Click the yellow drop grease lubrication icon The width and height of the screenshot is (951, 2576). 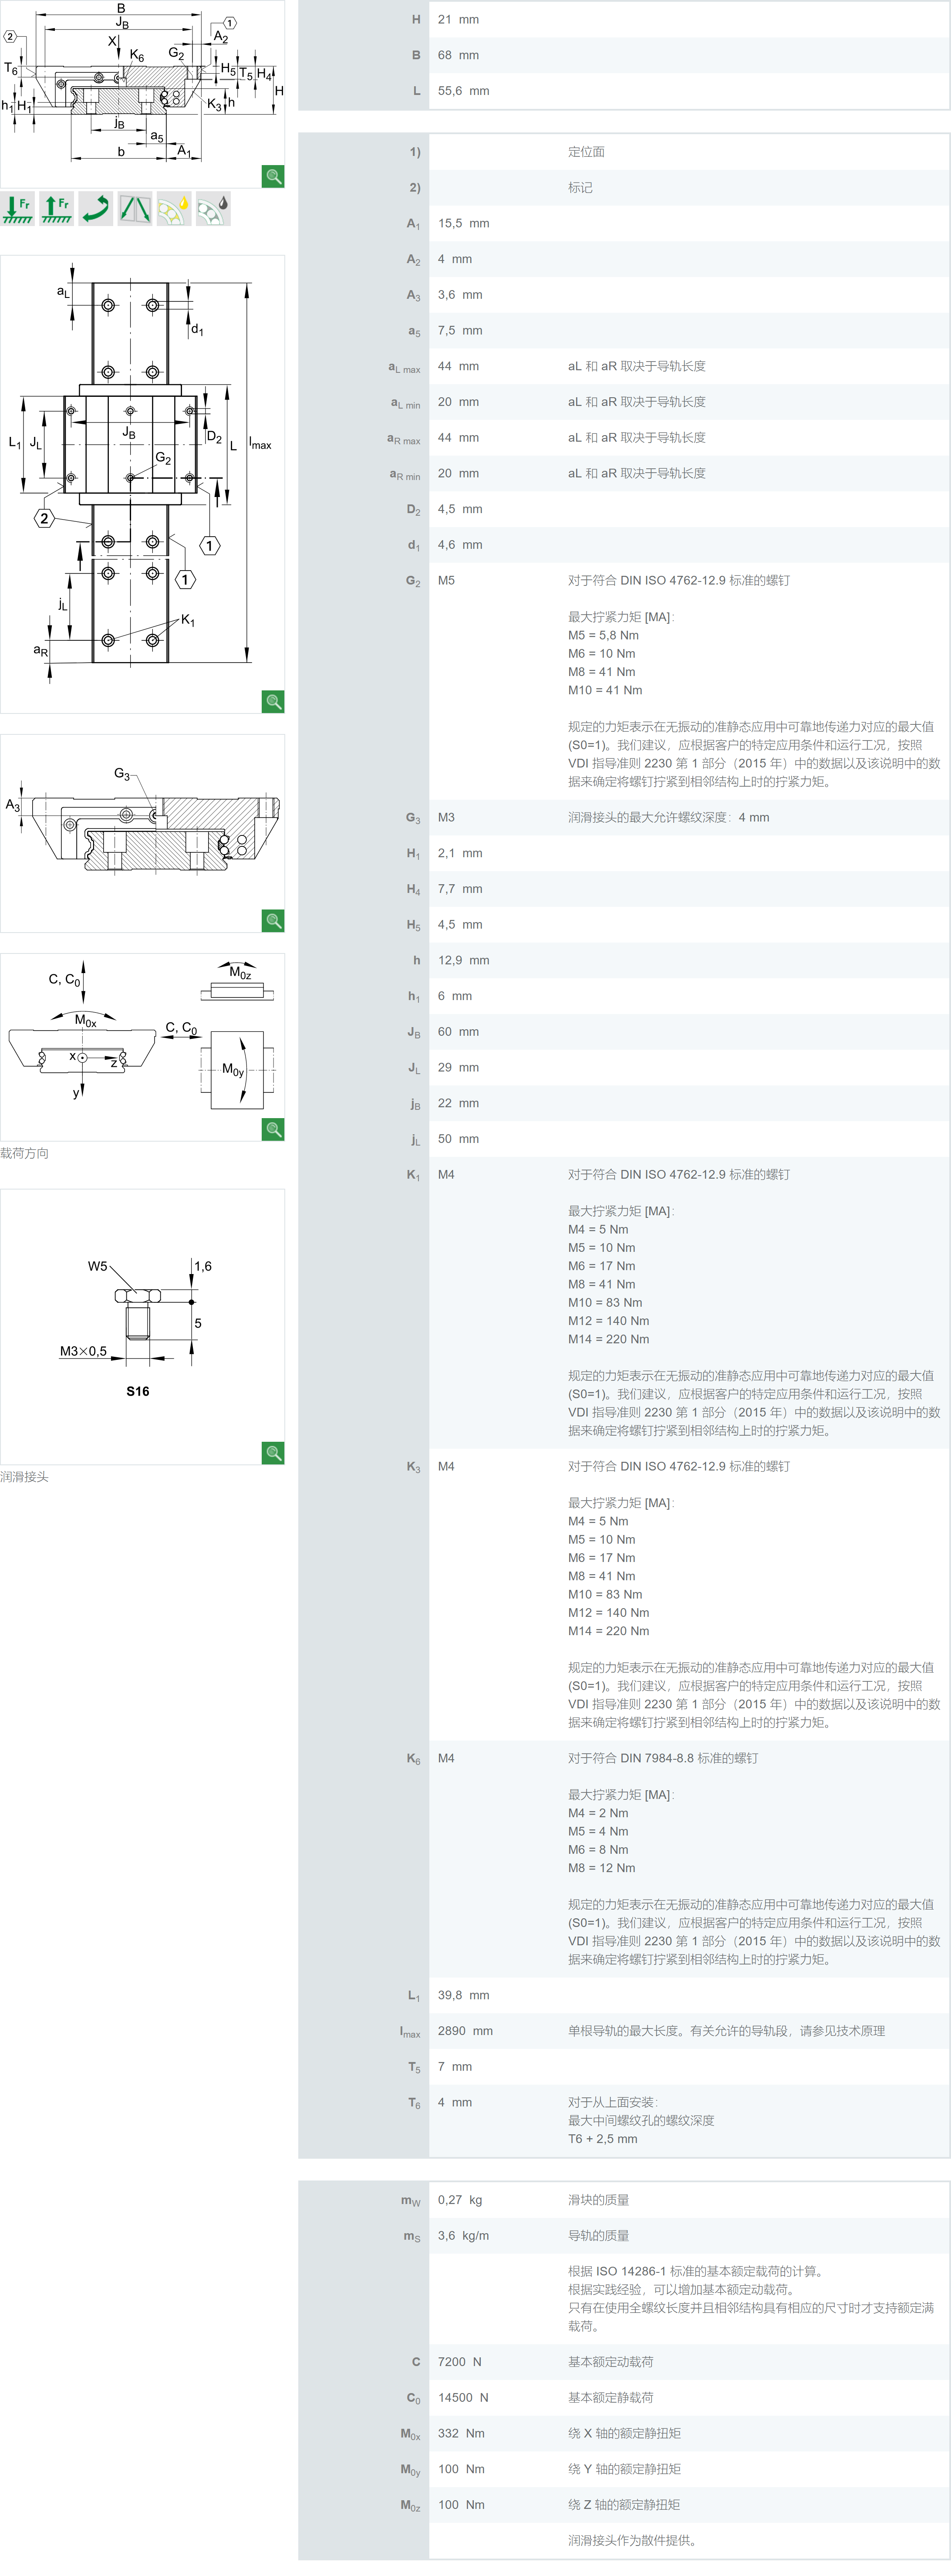coord(174,208)
